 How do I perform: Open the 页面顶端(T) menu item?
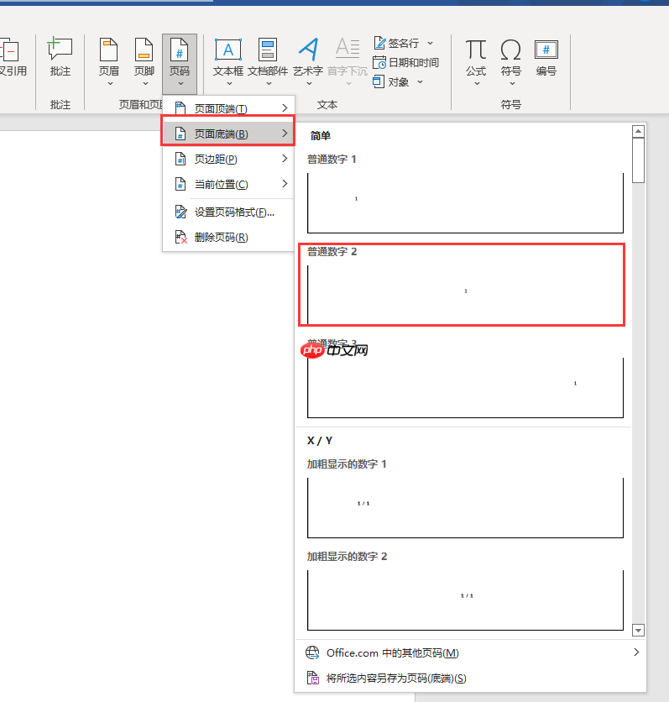[x=228, y=108]
